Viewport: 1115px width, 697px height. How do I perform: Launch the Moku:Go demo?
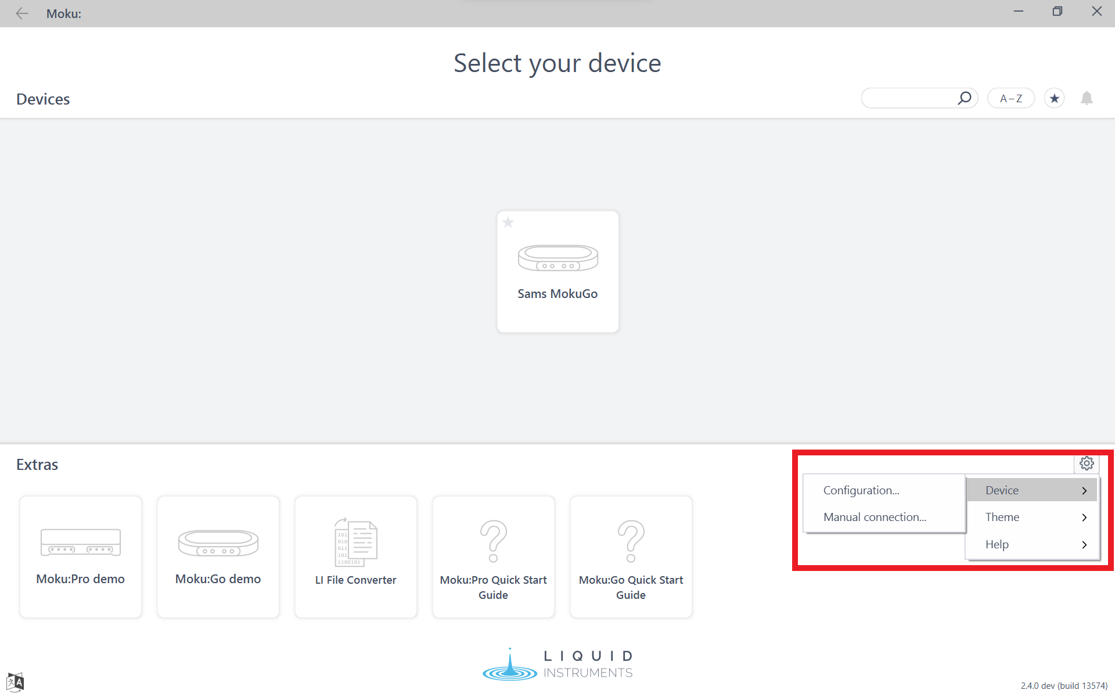pyautogui.click(x=218, y=556)
